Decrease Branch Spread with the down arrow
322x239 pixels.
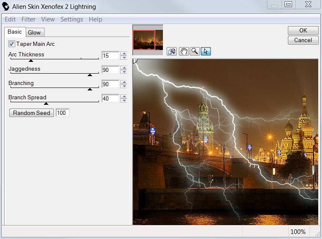pyautogui.click(x=124, y=100)
